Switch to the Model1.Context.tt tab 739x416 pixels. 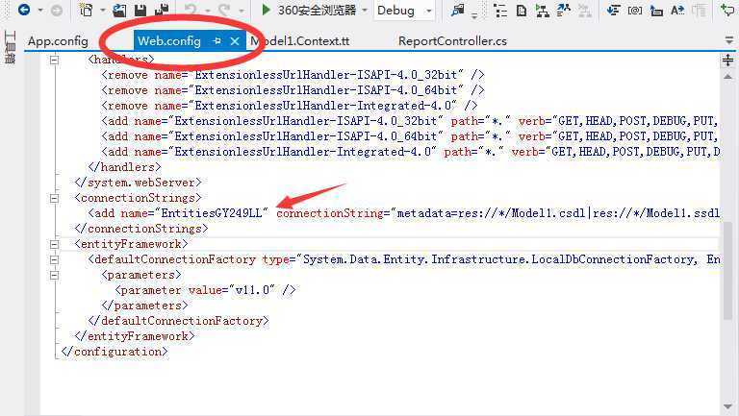300,41
